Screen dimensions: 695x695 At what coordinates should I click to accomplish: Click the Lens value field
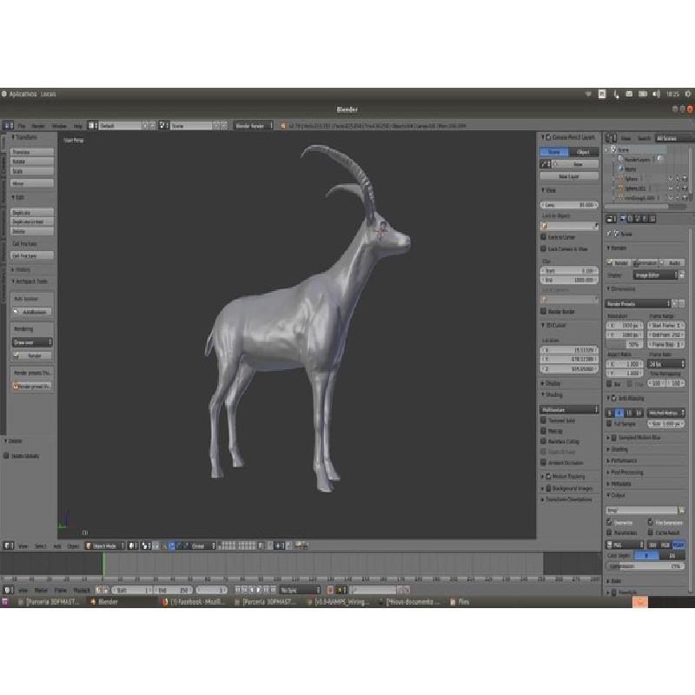pos(568,205)
